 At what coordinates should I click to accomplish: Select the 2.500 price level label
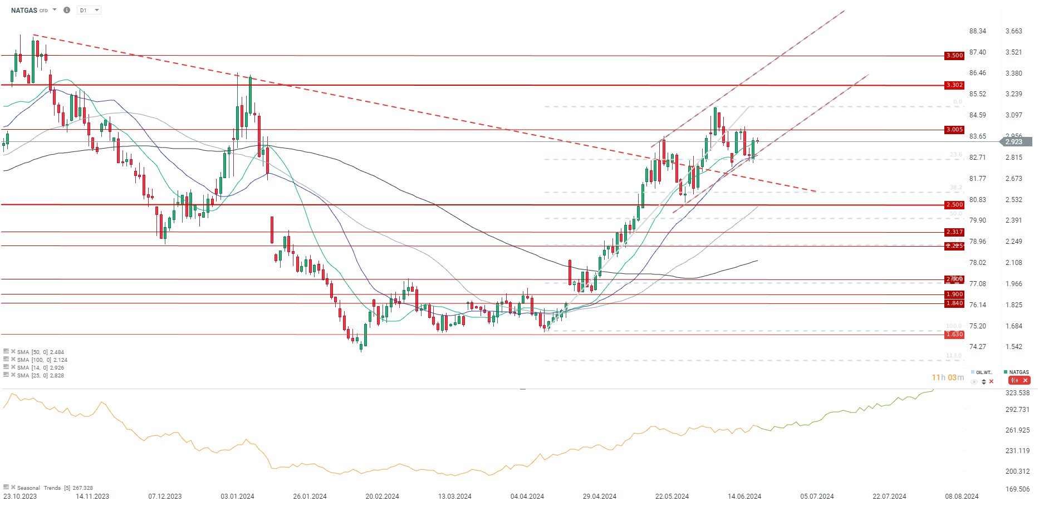954,205
